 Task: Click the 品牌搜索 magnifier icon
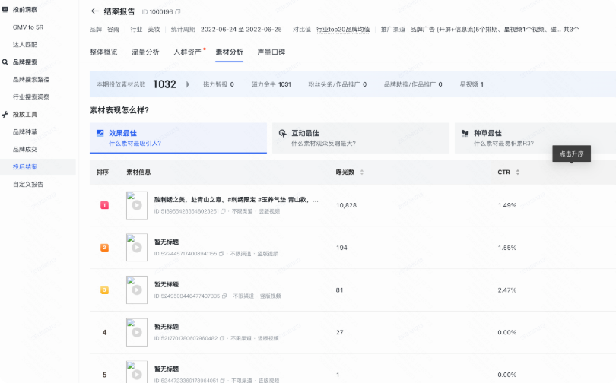point(5,62)
